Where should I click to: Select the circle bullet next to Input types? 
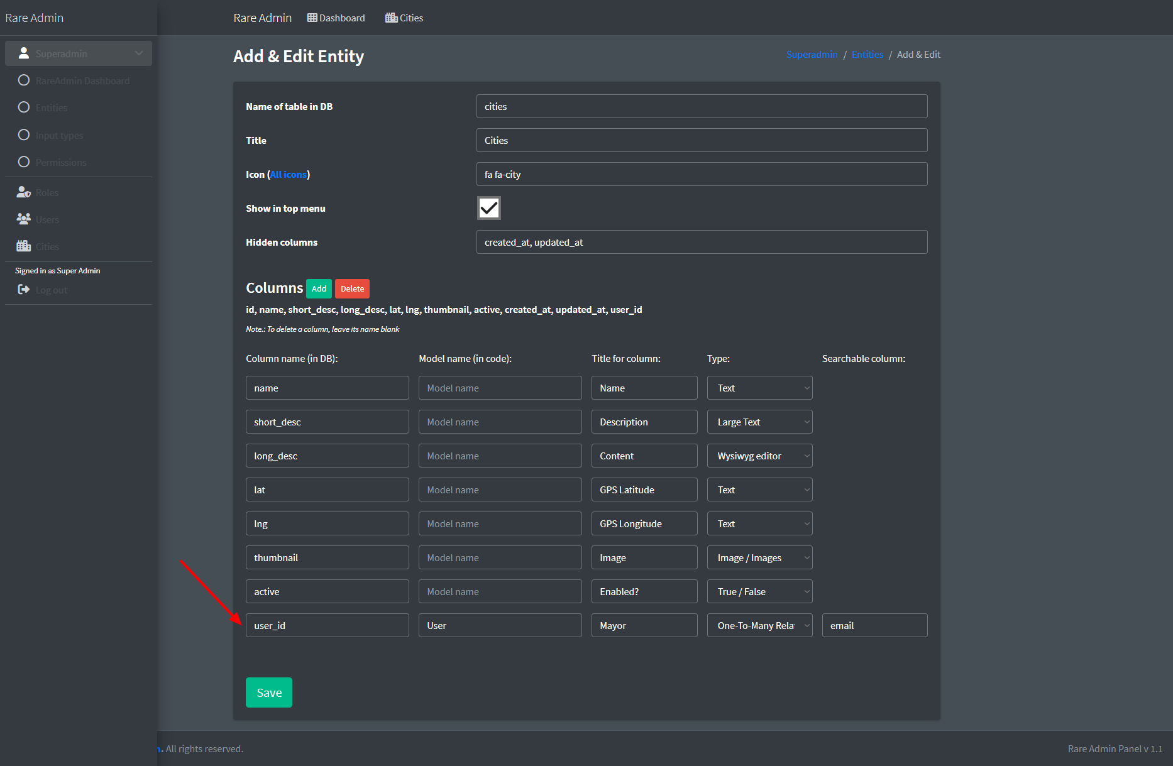point(24,135)
